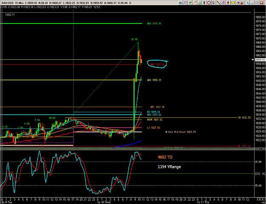Open the colored shapes icon in toolbar
This screenshot has height=204, width=266.
pos(180,3)
